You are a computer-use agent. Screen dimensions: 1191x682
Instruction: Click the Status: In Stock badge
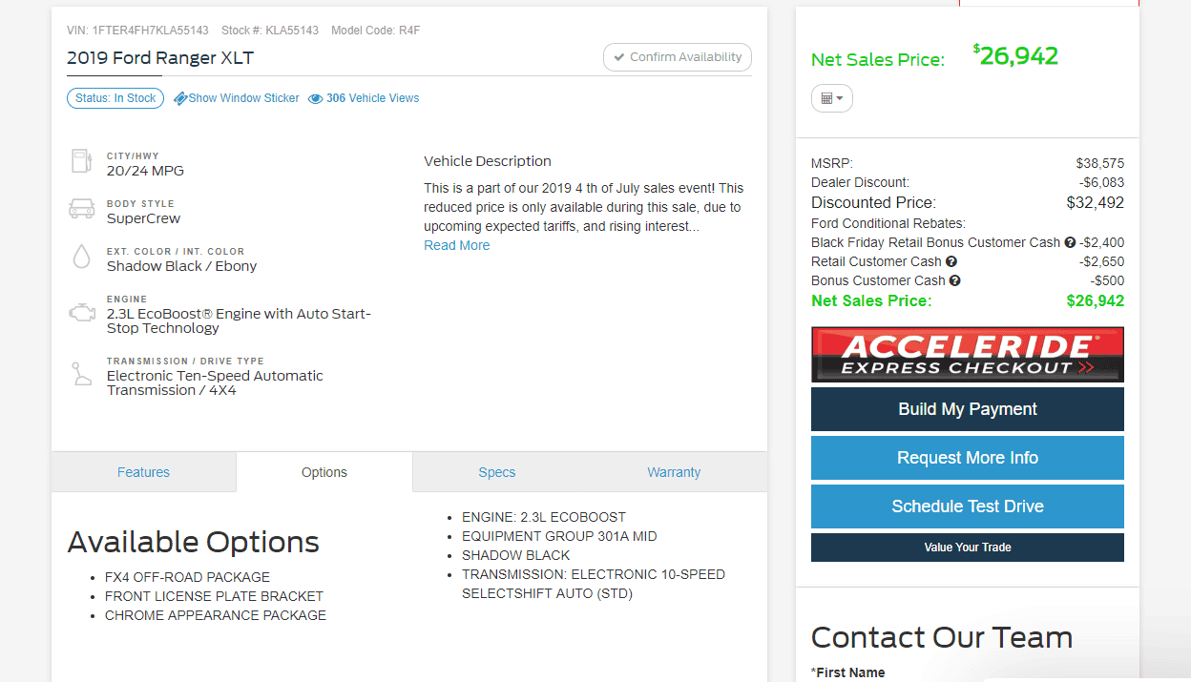pos(115,98)
